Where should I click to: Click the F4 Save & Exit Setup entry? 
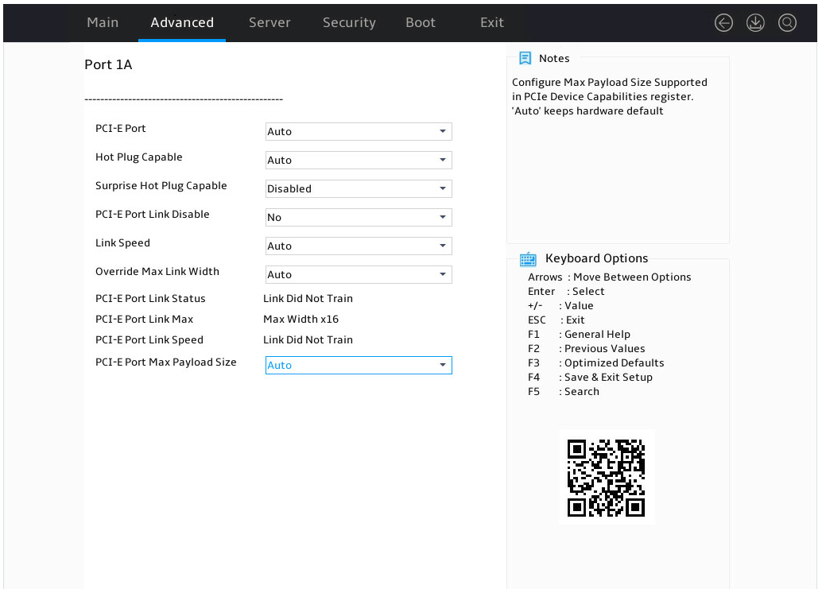pos(590,378)
